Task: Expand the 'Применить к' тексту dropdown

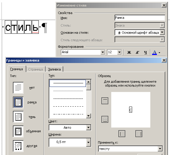Action: (160, 149)
